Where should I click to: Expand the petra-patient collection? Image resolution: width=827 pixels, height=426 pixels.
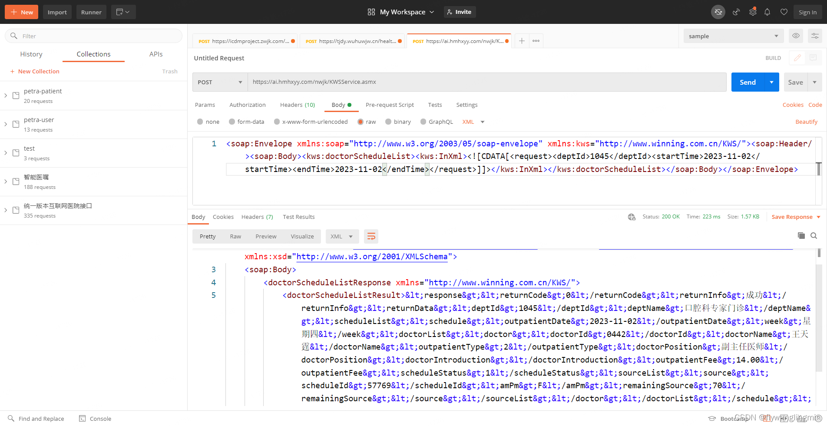point(5,96)
